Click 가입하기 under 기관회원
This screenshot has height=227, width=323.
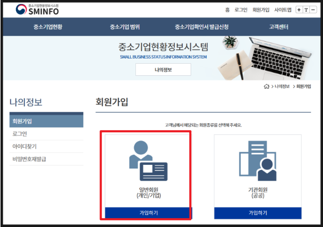point(258,213)
